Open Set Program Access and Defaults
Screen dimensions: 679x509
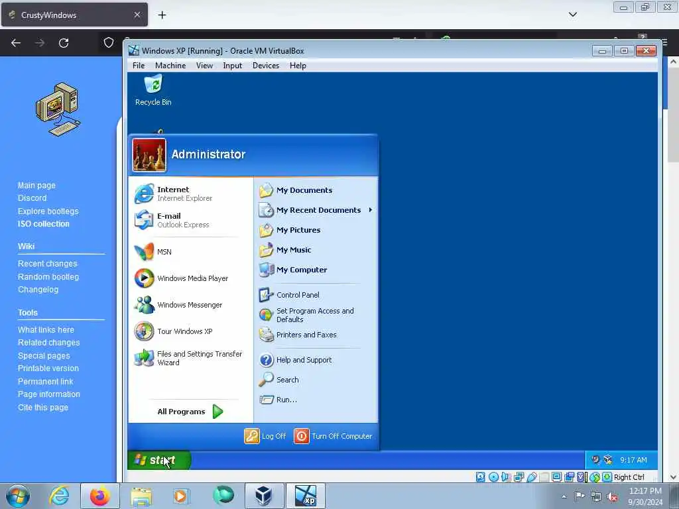tap(316, 315)
